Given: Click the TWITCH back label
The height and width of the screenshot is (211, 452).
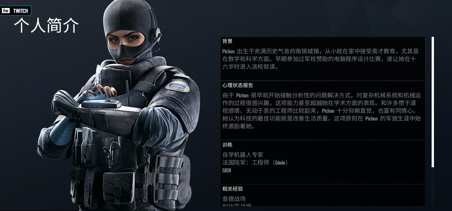Looking at the screenshot, I should coord(21,11).
